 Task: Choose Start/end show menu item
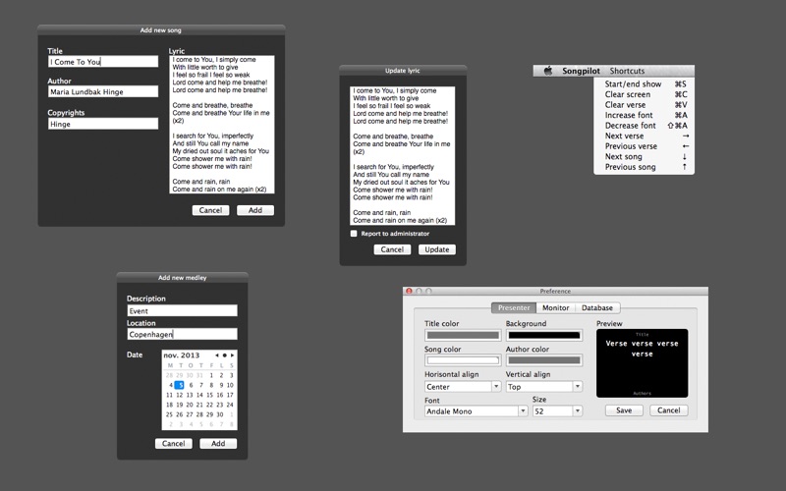pyautogui.click(x=645, y=84)
